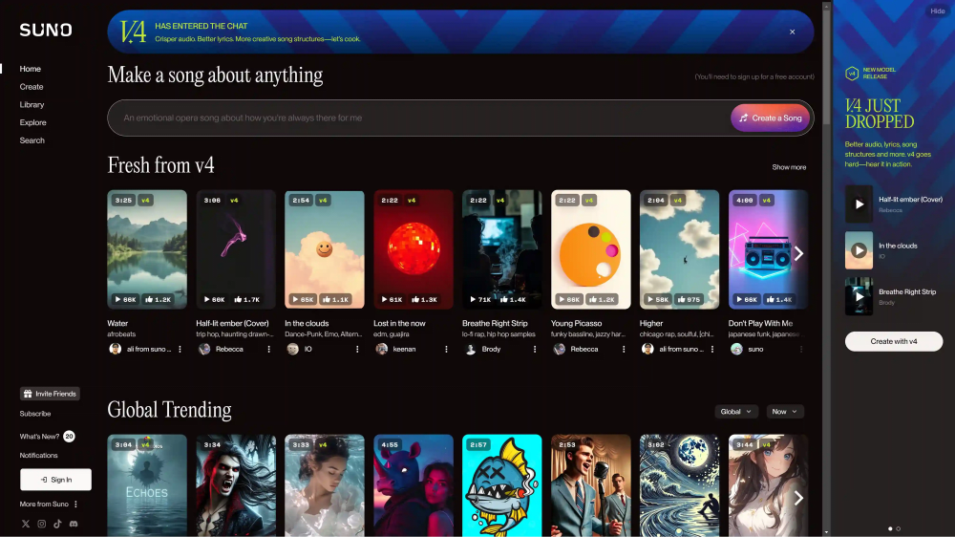Open more options for Half-lit ember (Cover)

[268, 350]
